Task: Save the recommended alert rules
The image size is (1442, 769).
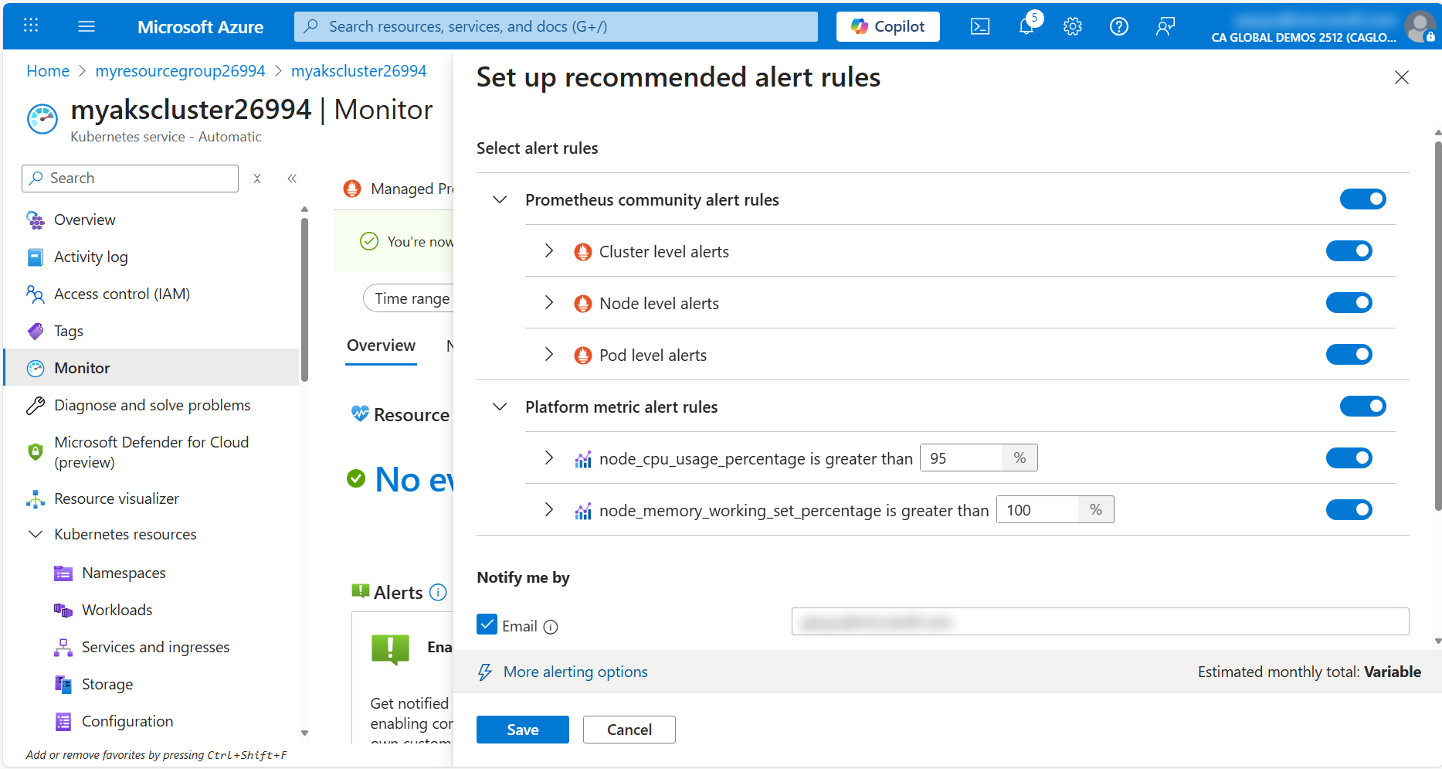Action: coord(522,729)
